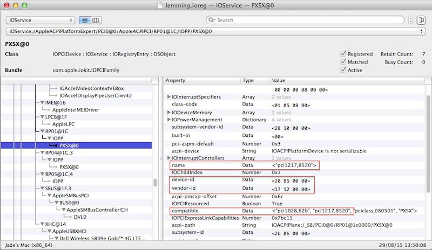
Task: Select the selected PXSX@0 tree row
Action: [76, 145]
